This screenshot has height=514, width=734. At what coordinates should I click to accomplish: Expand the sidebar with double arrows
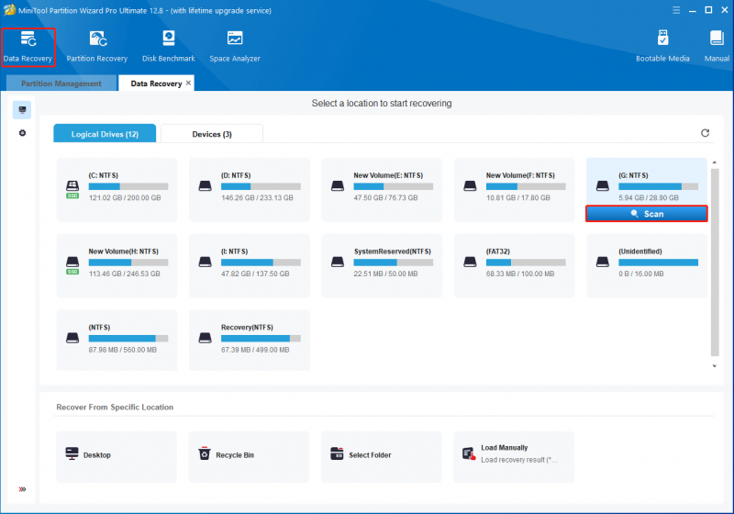[x=22, y=489]
